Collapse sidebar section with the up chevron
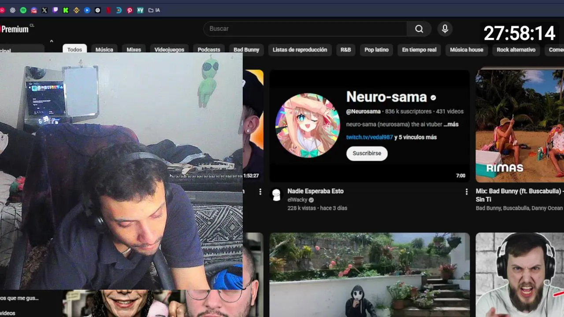This screenshot has width=564, height=317. (52, 41)
